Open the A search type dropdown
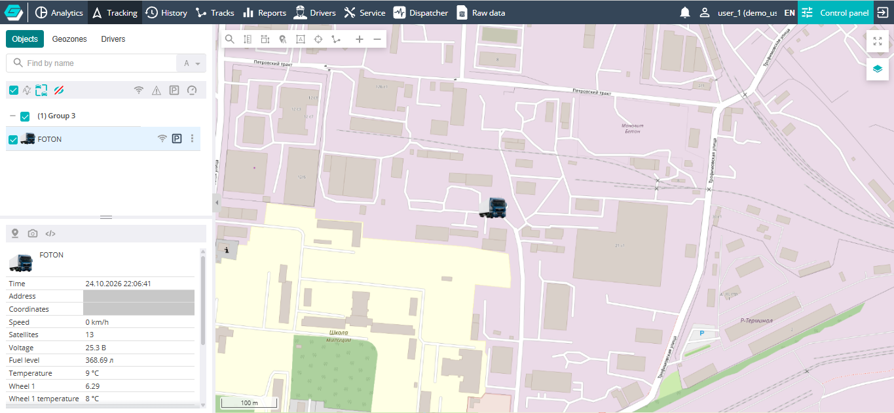The height and width of the screenshot is (413, 894). pos(191,63)
